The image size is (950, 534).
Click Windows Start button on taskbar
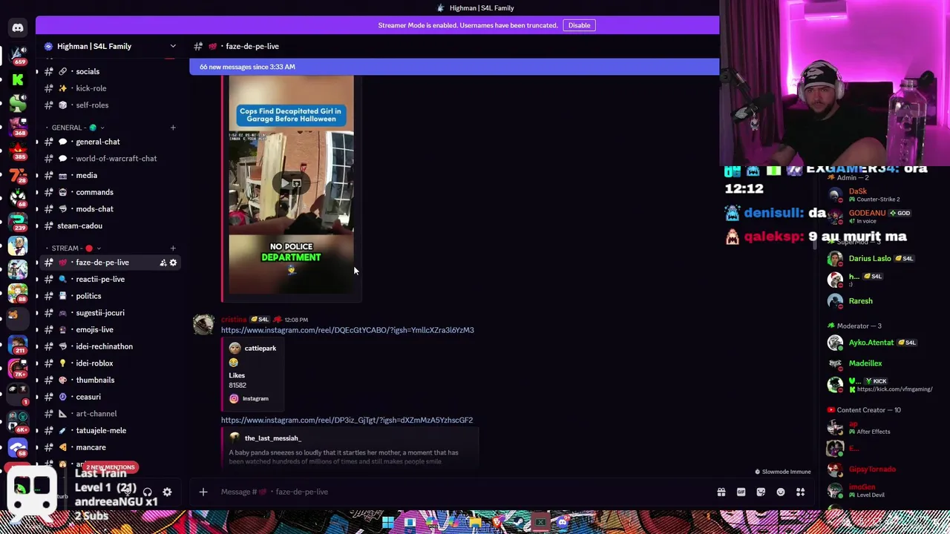pos(387,523)
